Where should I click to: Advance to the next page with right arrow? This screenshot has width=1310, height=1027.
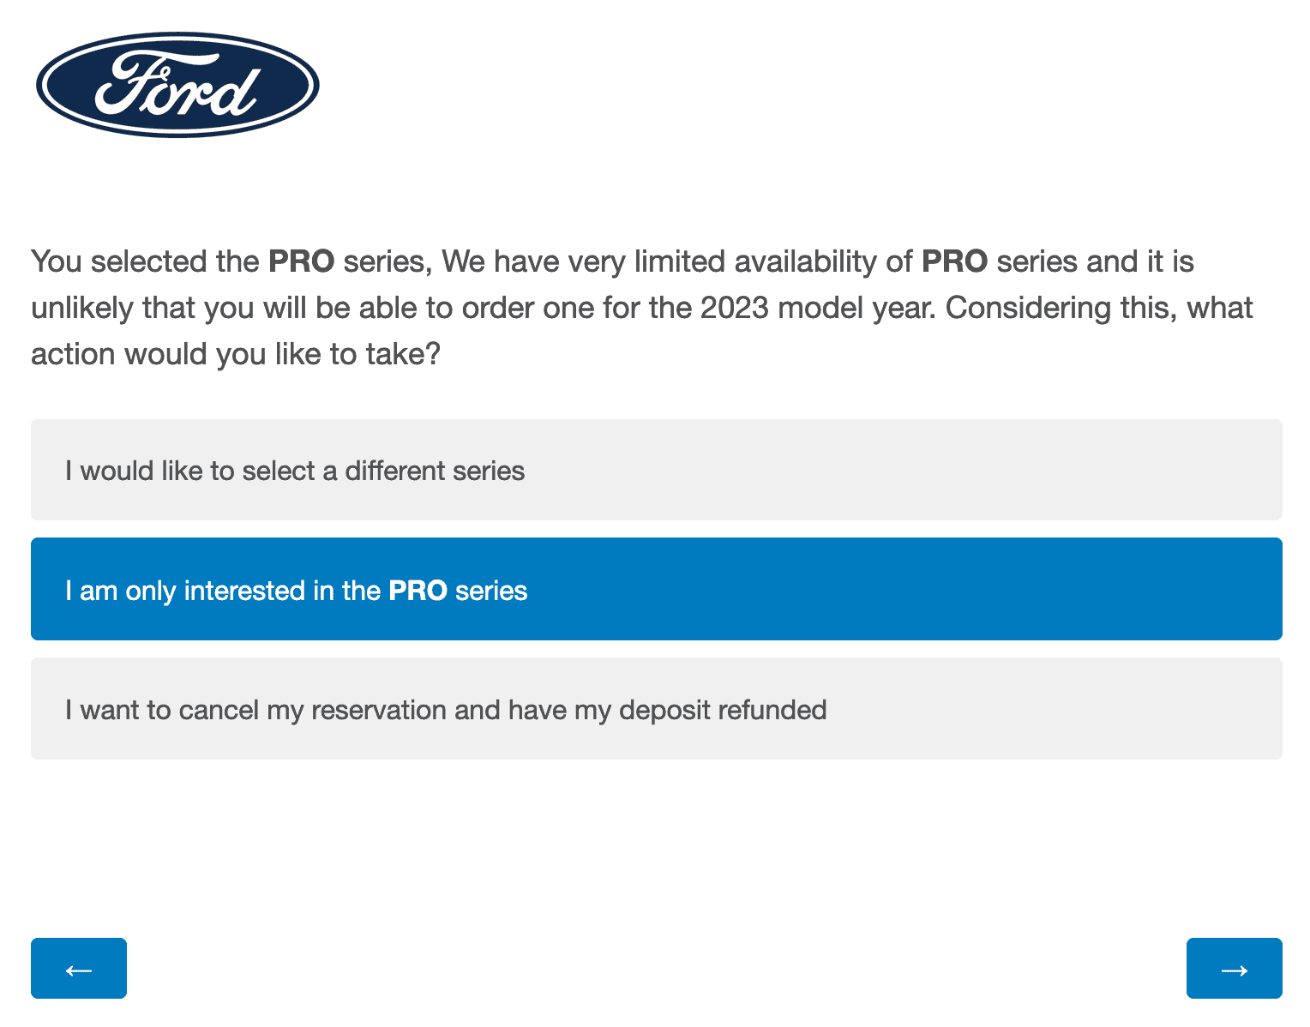point(1234,969)
